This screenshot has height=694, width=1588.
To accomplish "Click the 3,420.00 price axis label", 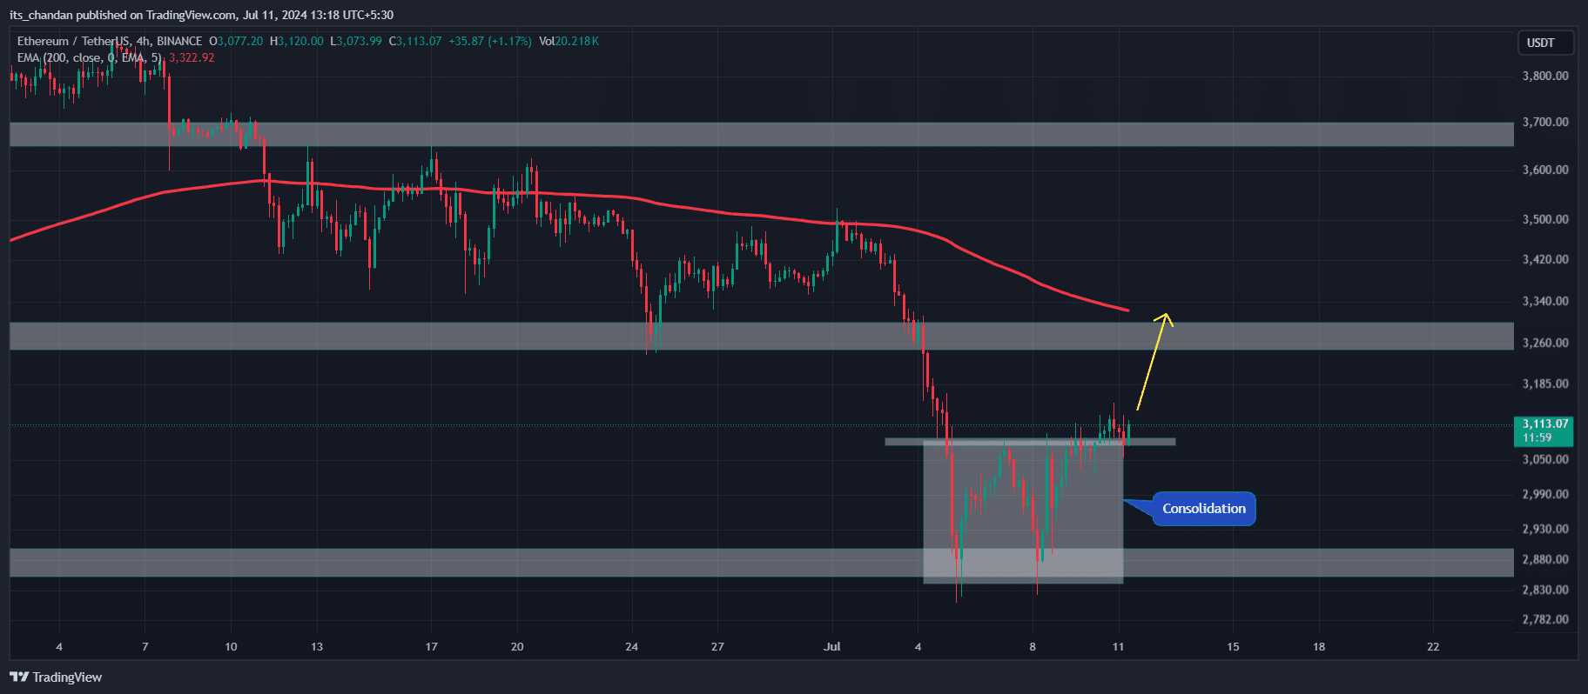I will (1545, 259).
